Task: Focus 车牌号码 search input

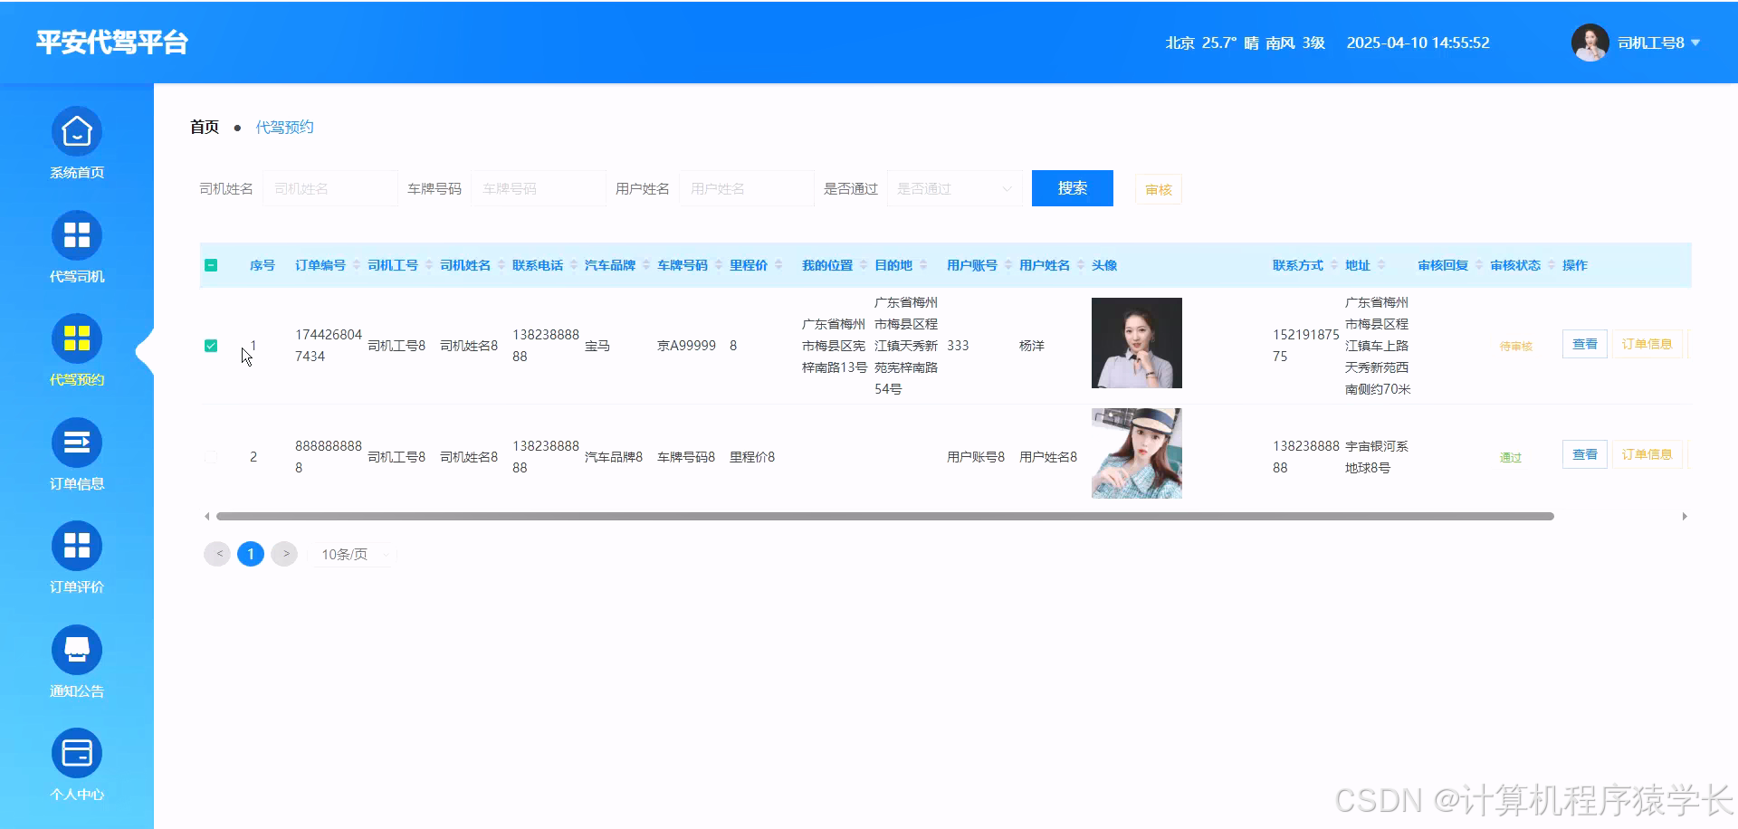Action: [539, 188]
